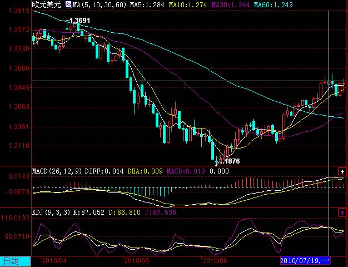This screenshot has width=348, height=267.
Task: Click the 0.0143 MACD axis label
Action: [x=19, y=176]
